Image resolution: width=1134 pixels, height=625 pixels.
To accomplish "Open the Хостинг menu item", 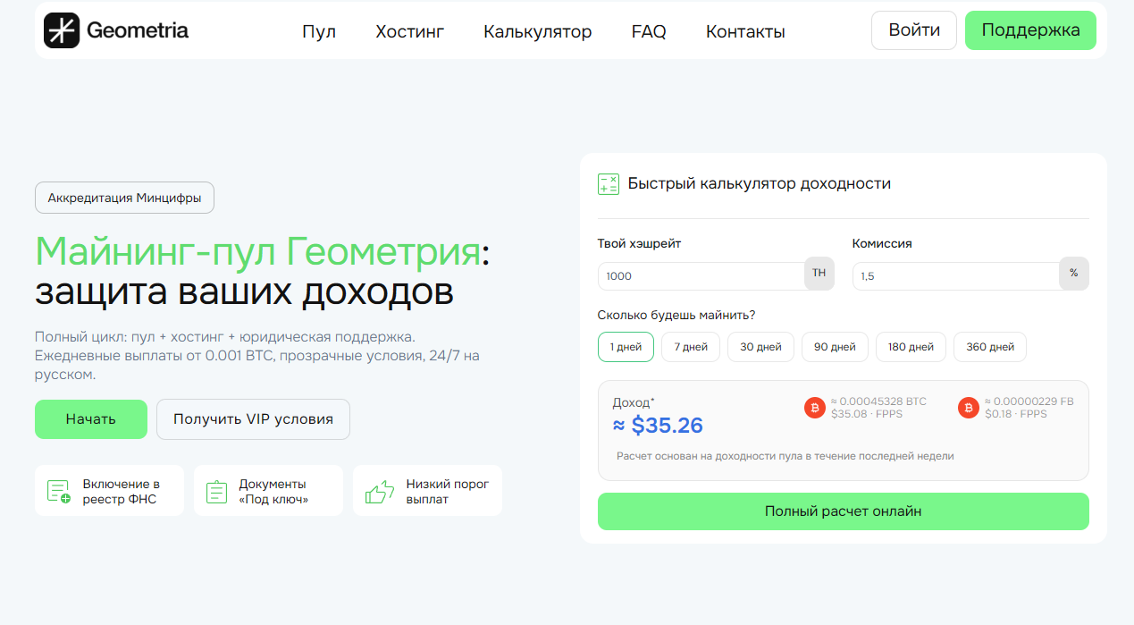I will click(410, 31).
